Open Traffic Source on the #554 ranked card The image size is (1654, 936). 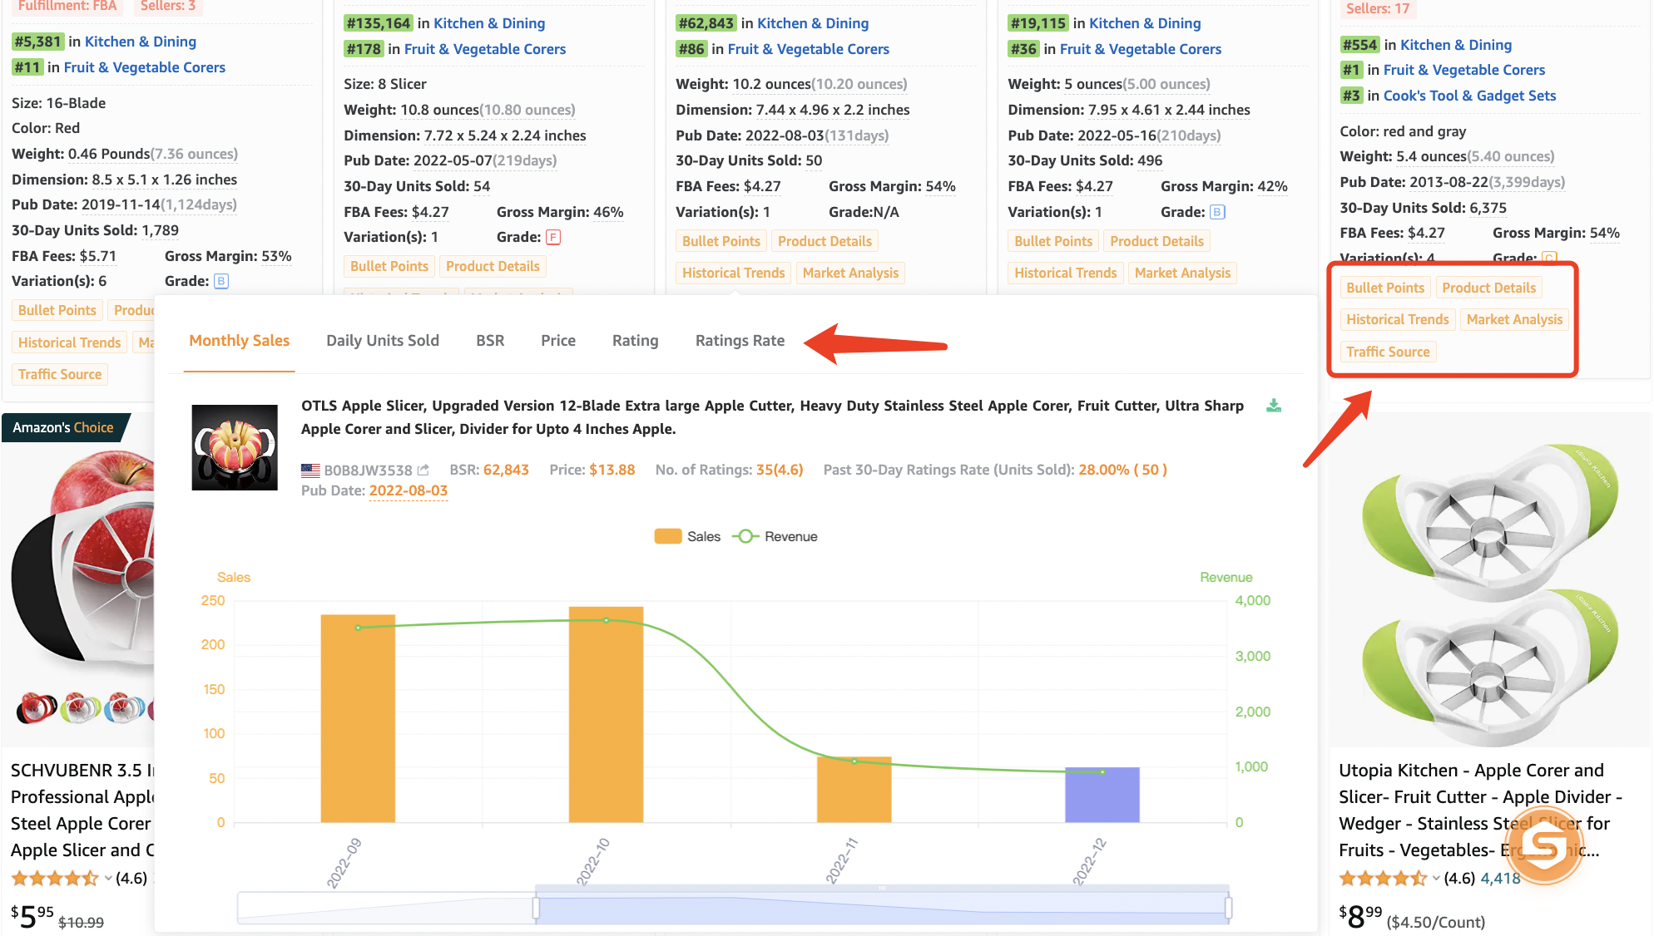[1388, 352]
